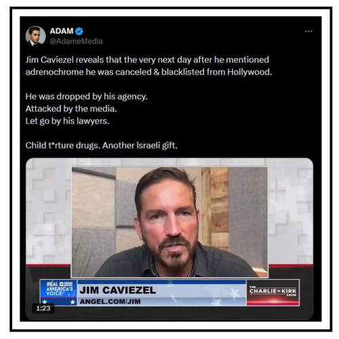
Task: Click the sentence ending 'Another Israeli gift.'
Action: pos(140,145)
